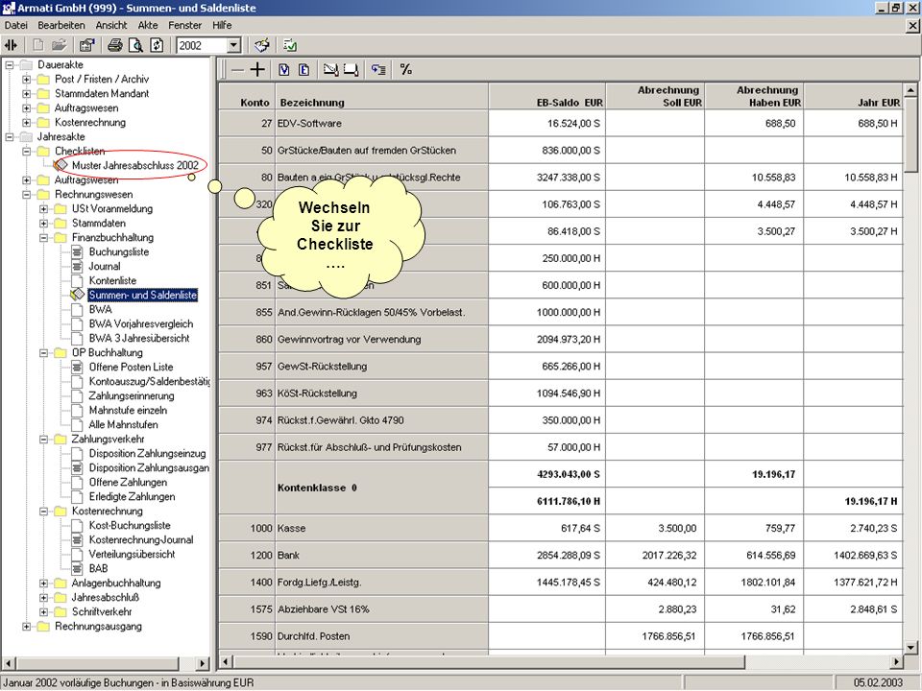
Task: Expand the Rechnungsausgang folder
Action: 27,627
